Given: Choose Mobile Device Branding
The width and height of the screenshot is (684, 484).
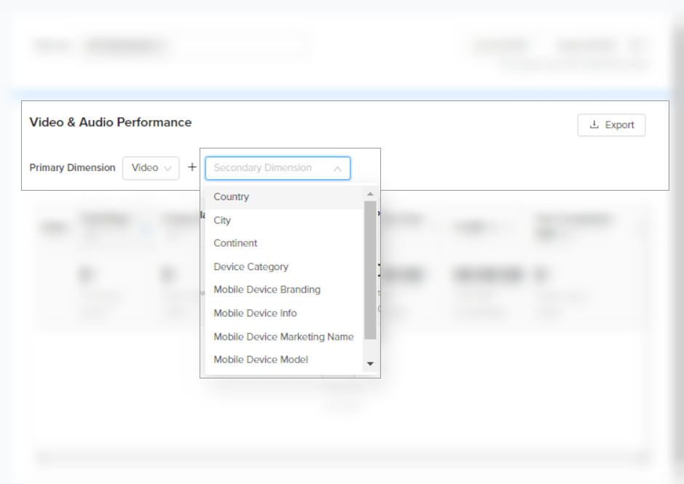Looking at the screenshot, I should [267, 290].
